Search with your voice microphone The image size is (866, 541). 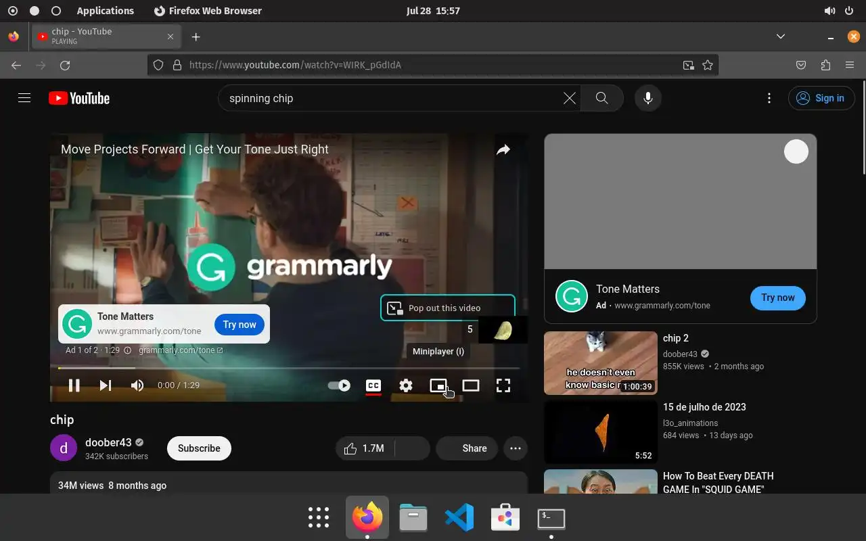tap(648, 98)
